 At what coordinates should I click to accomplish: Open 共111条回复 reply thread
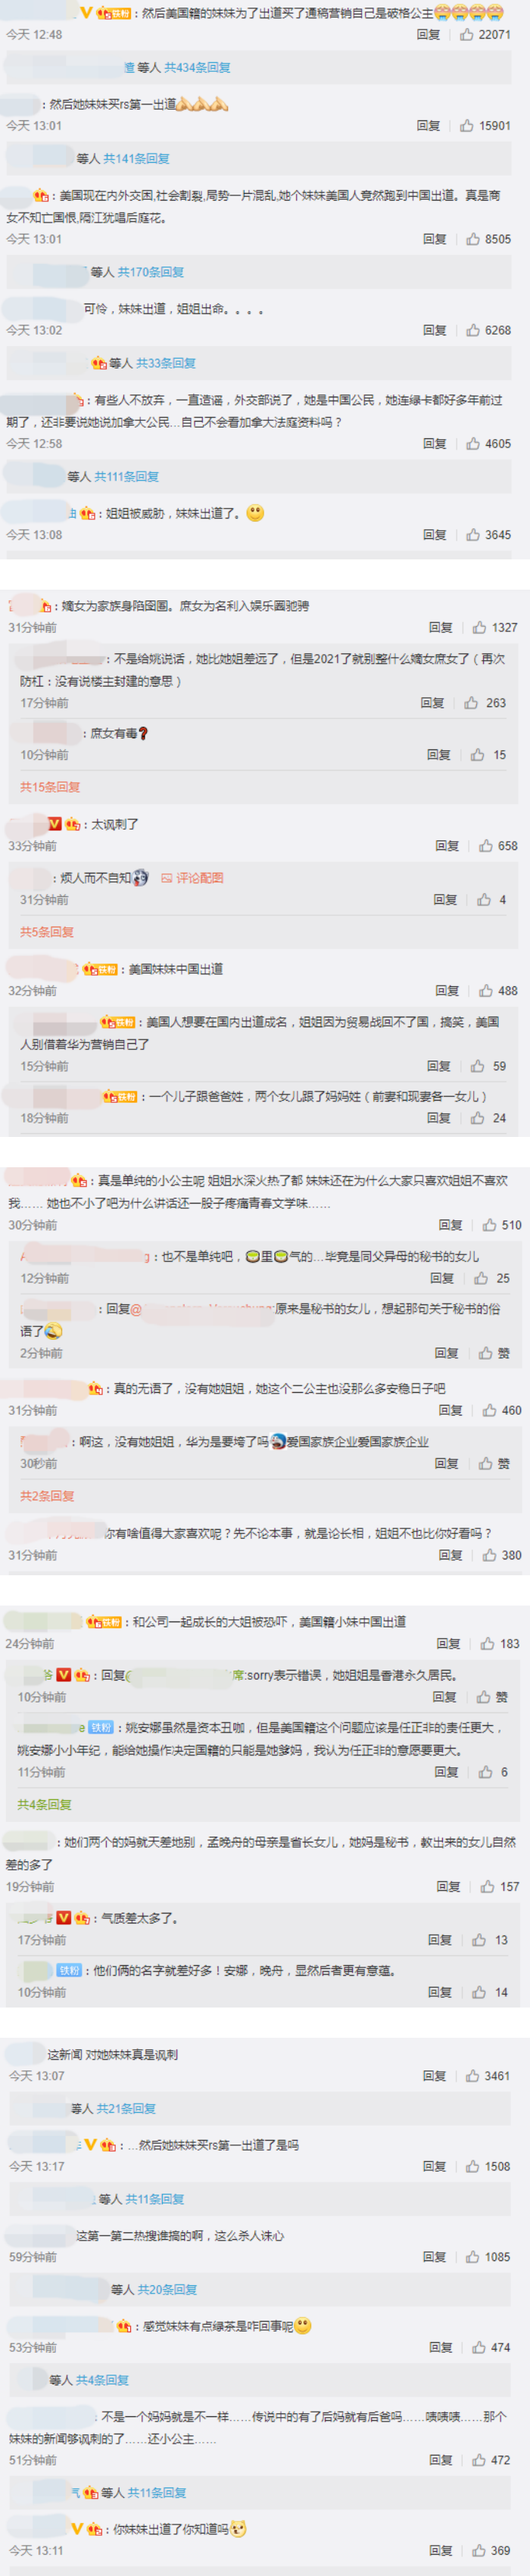(127, 476)
